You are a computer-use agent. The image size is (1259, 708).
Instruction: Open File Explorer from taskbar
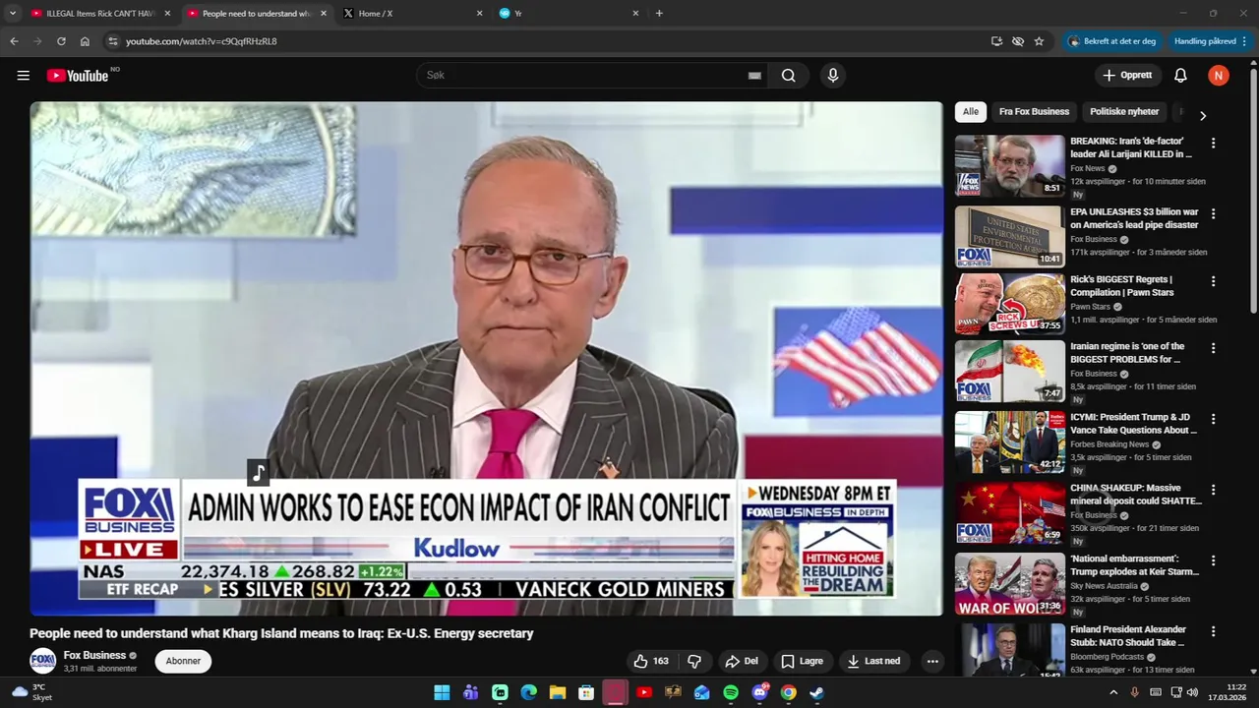(557, 692)
